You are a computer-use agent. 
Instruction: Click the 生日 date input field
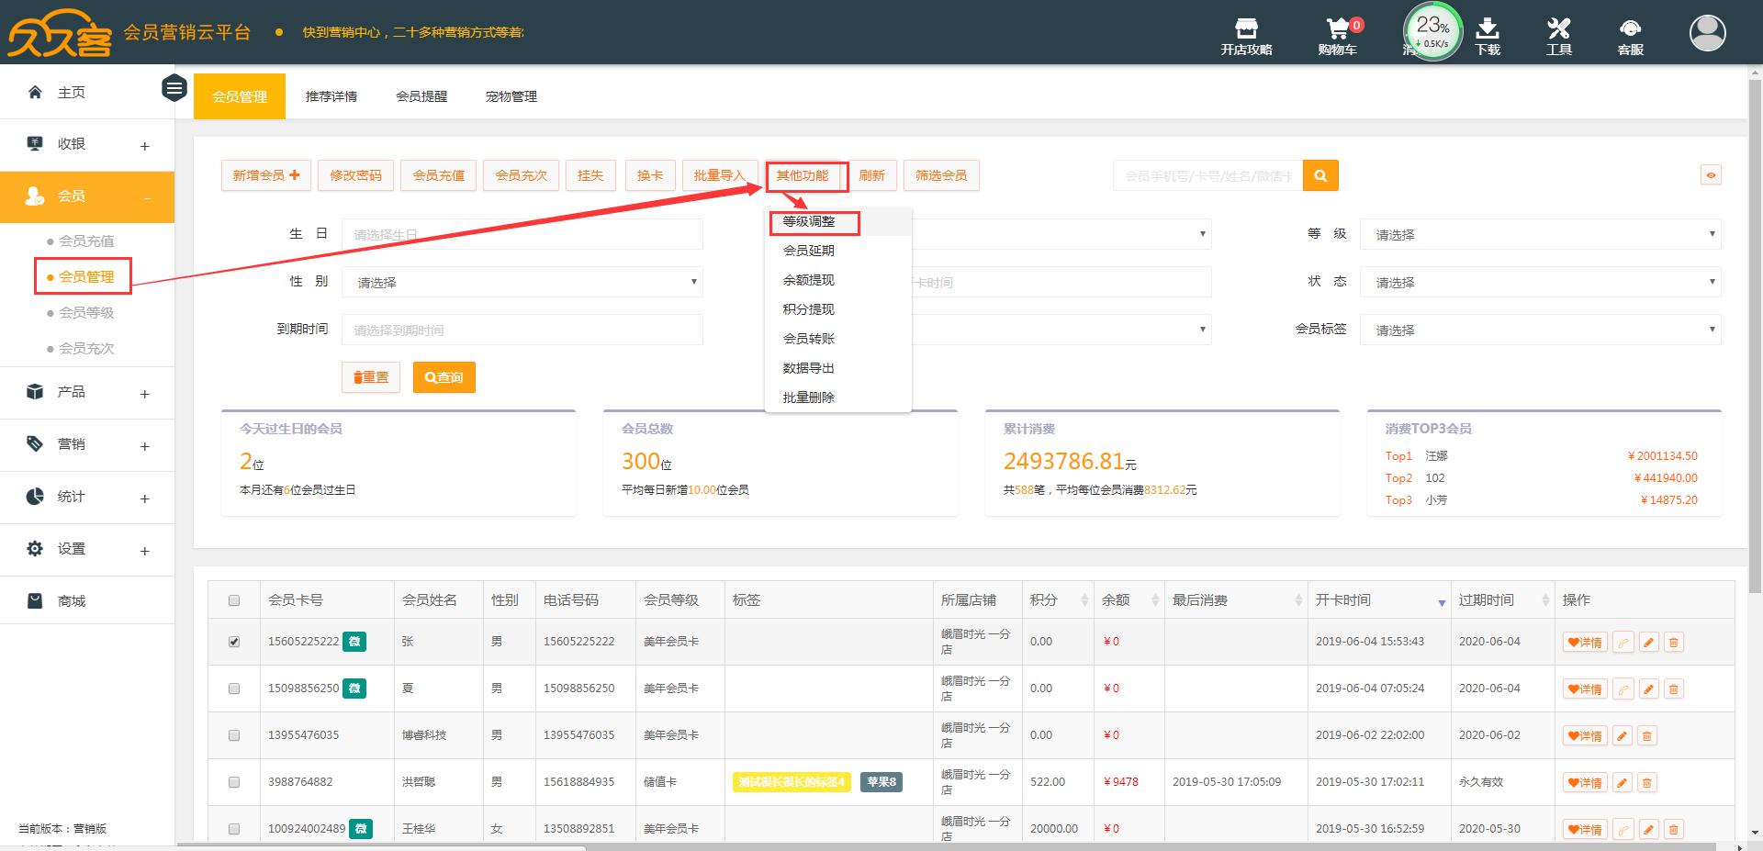pyautogui.click(x=522, y=235)
